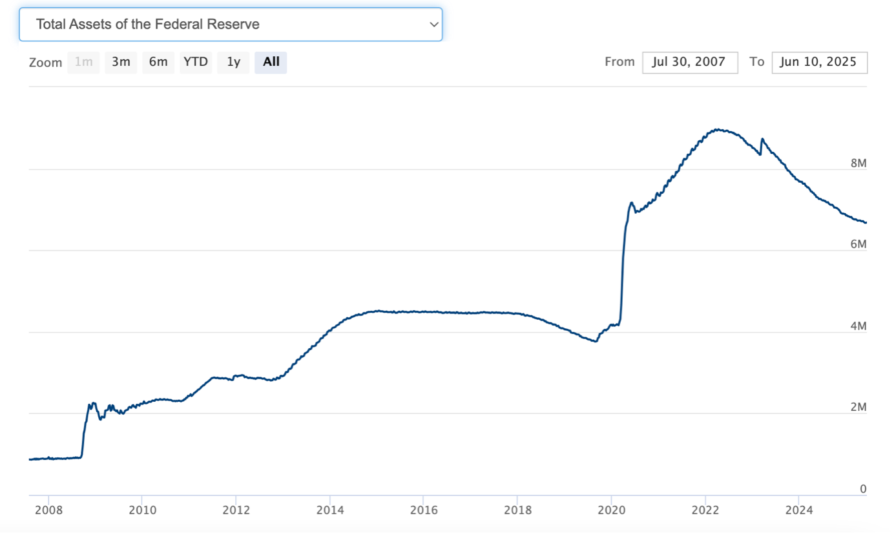Select the All zoom range
Viewport: 894px width, 533px height.
pyautogui.click(x=271, y=62)
